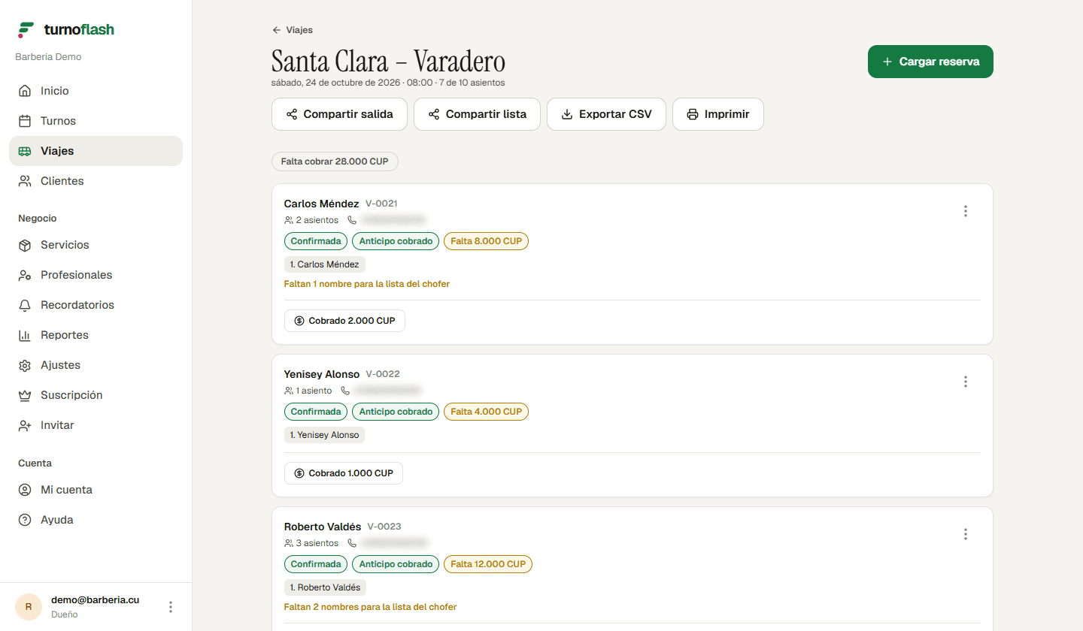1083x631 pixels.
Task: Click Falta 8.000 CUP tag
Action: coord(486,241)
